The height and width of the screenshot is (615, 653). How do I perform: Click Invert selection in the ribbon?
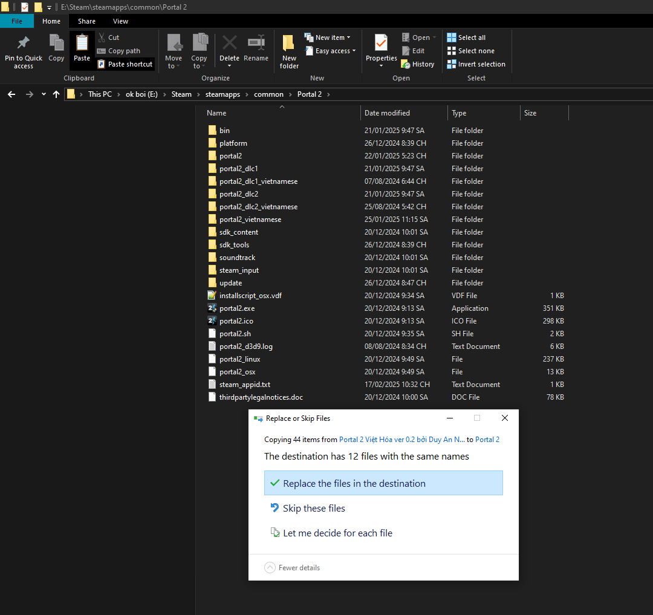(476, 64)
